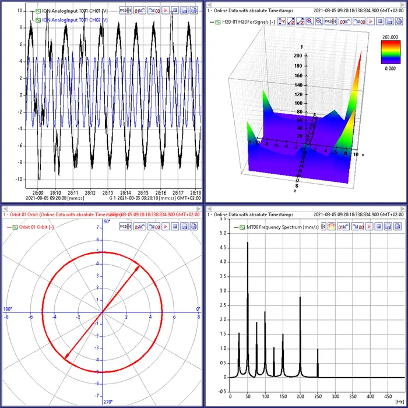Stop playback in the Orbit chart
This screenshot has width=408, height=408.
[175, 227]
